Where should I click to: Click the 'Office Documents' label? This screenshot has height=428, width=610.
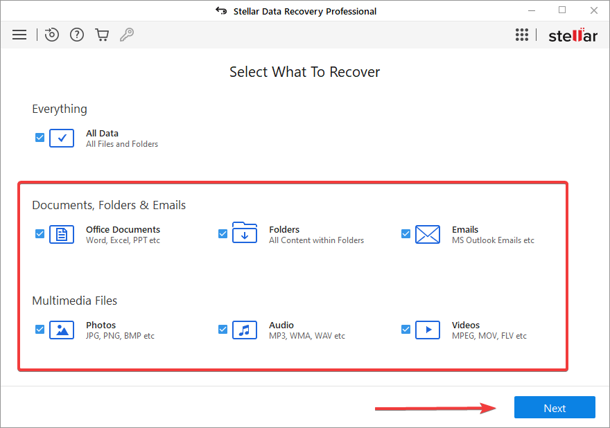(123, 229)
